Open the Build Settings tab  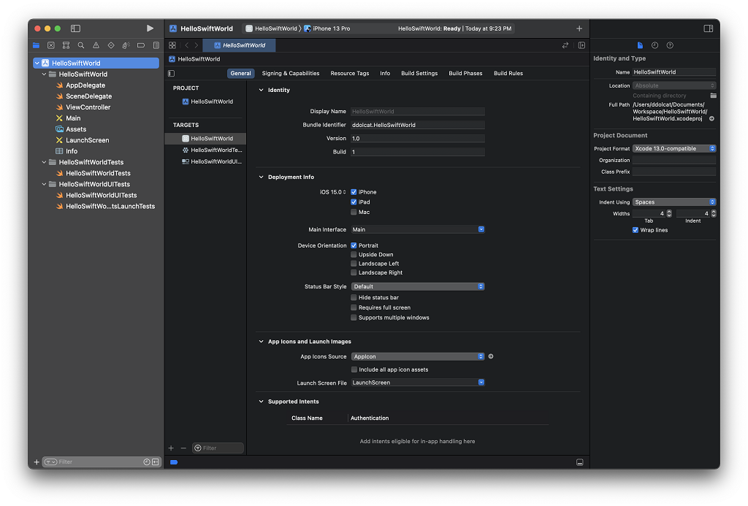pyautogui.click(x=419, y=74)
